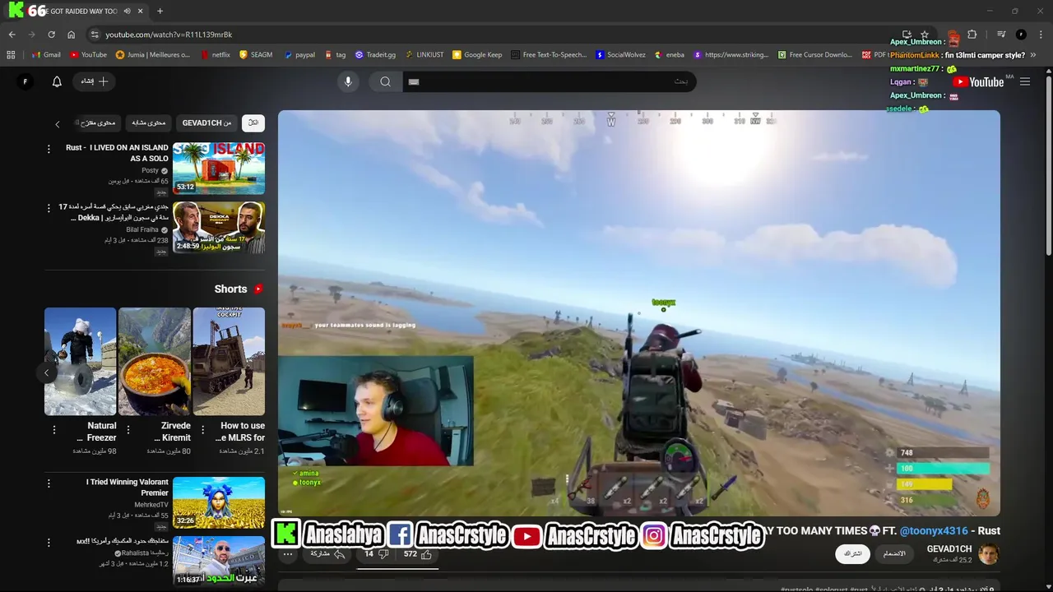Click the Create (إنشاء) button
This screenshot has width=1053, height=592.
coord(95,81)
